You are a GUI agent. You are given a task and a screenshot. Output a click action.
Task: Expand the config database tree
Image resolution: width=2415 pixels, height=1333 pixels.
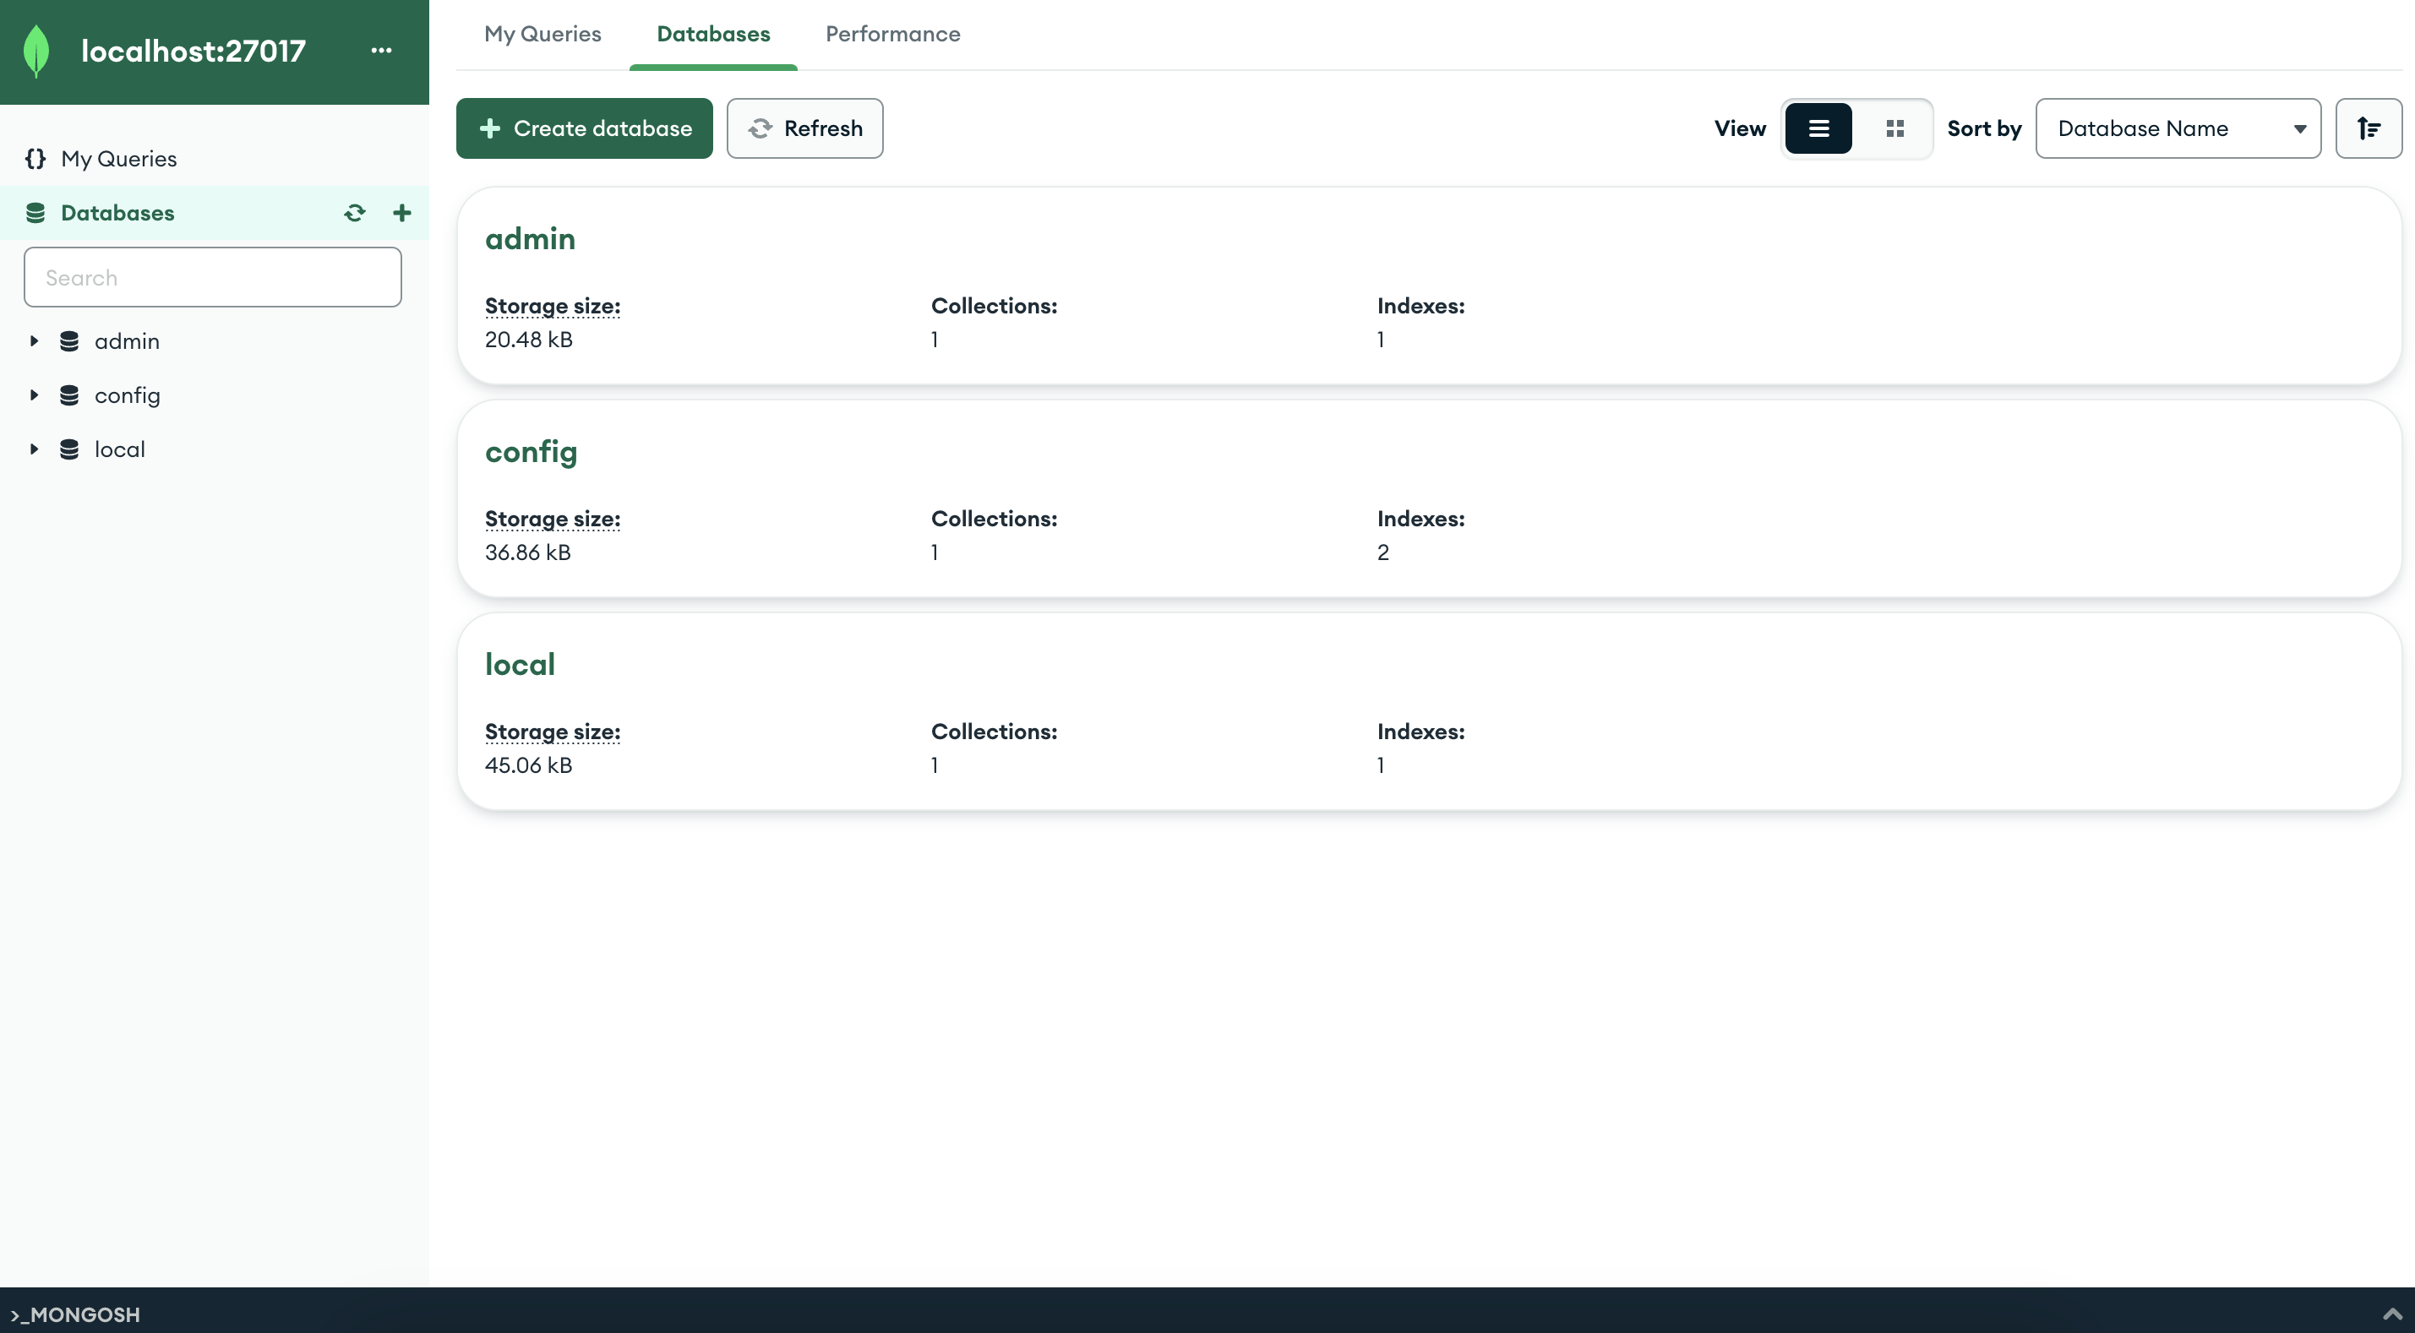(x=34, y=395)
